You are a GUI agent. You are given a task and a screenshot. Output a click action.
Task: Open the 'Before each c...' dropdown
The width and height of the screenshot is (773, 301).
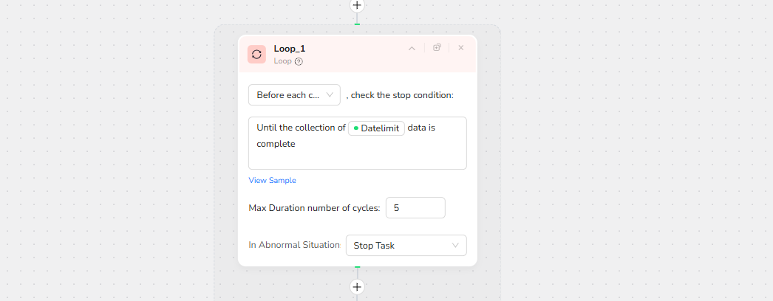pos(294,95)
